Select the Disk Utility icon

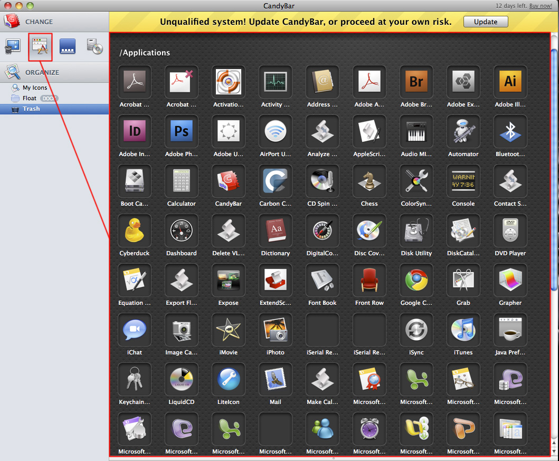416,230
